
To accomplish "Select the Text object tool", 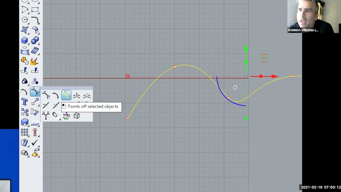I will tap(25, 102).
